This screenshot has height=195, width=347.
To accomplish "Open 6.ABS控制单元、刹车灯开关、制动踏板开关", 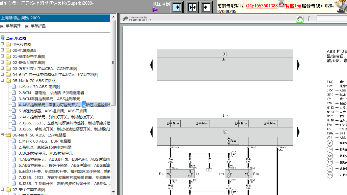I will (56, 117).
